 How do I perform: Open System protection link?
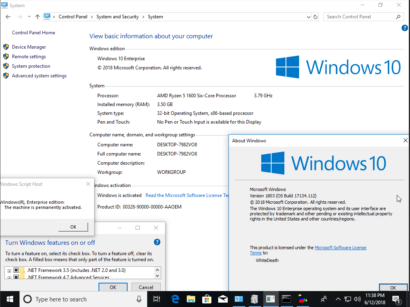point(31,66)
